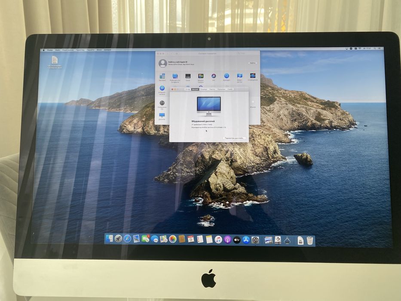Screen dimensions: 401x301
Task: Open Notifications preference pane
Action: click(x=253, y=77)
